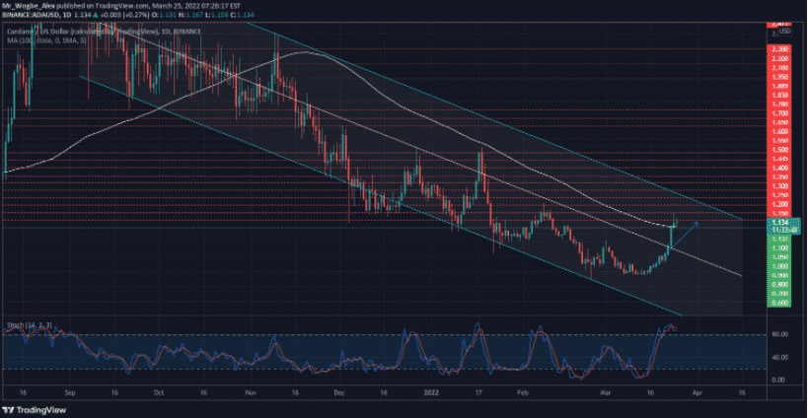Image resolution: width=808 pixels, height=418 pixels.
Task: Click the 2022 label on the time axis
Action: pos(429,390)
